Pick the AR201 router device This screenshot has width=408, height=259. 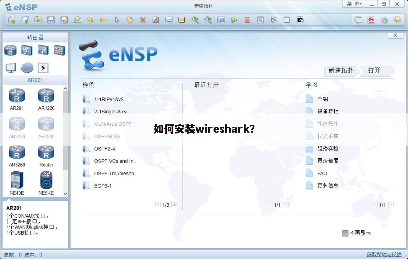point(17,99)
